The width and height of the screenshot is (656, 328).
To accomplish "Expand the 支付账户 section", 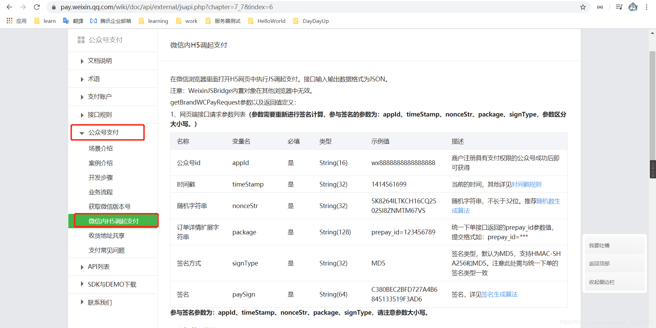I will tap(113, 97).
